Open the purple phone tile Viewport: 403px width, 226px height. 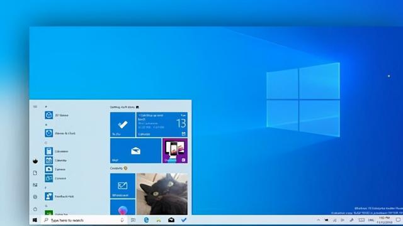click(175, 151)
